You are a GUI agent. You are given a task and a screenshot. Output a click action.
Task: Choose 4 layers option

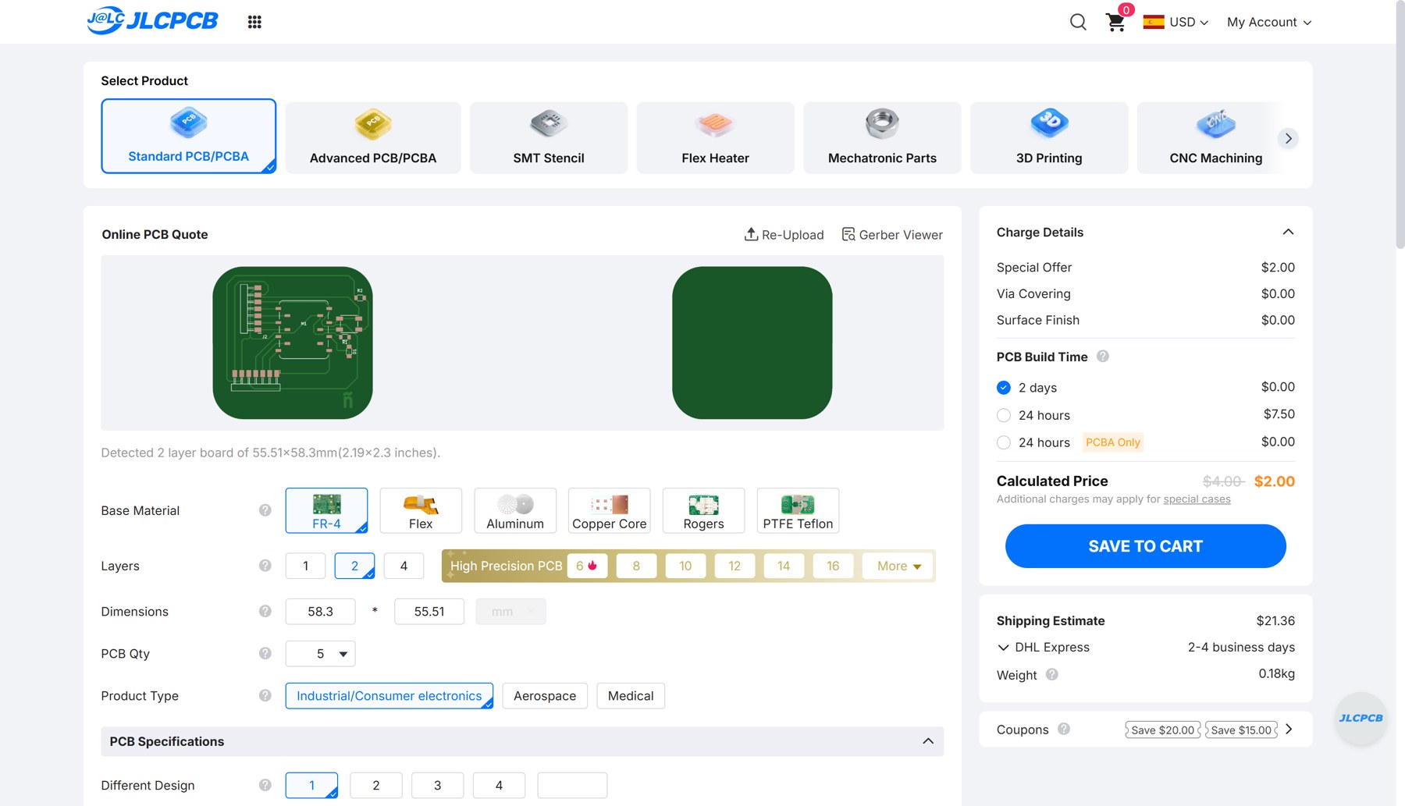coord(404,566)
